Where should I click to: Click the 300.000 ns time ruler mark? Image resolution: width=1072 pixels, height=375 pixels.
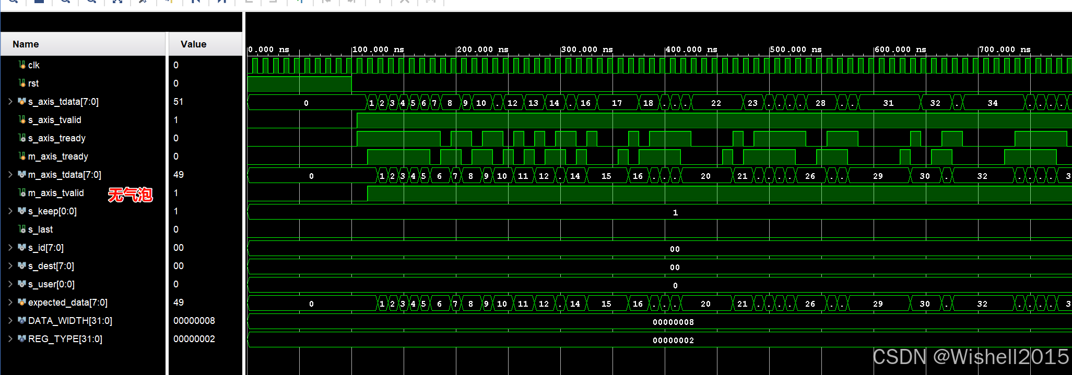click(587, 50)
